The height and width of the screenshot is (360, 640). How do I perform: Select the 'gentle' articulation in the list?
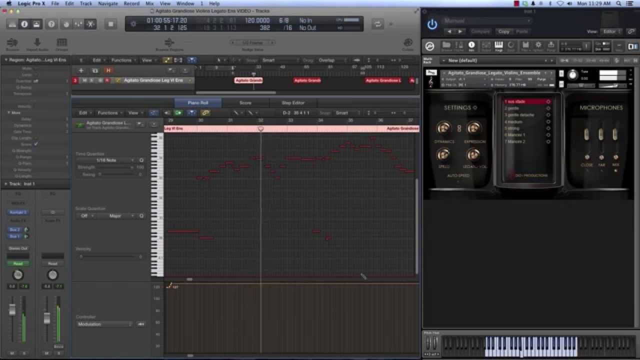pos(512,108)
